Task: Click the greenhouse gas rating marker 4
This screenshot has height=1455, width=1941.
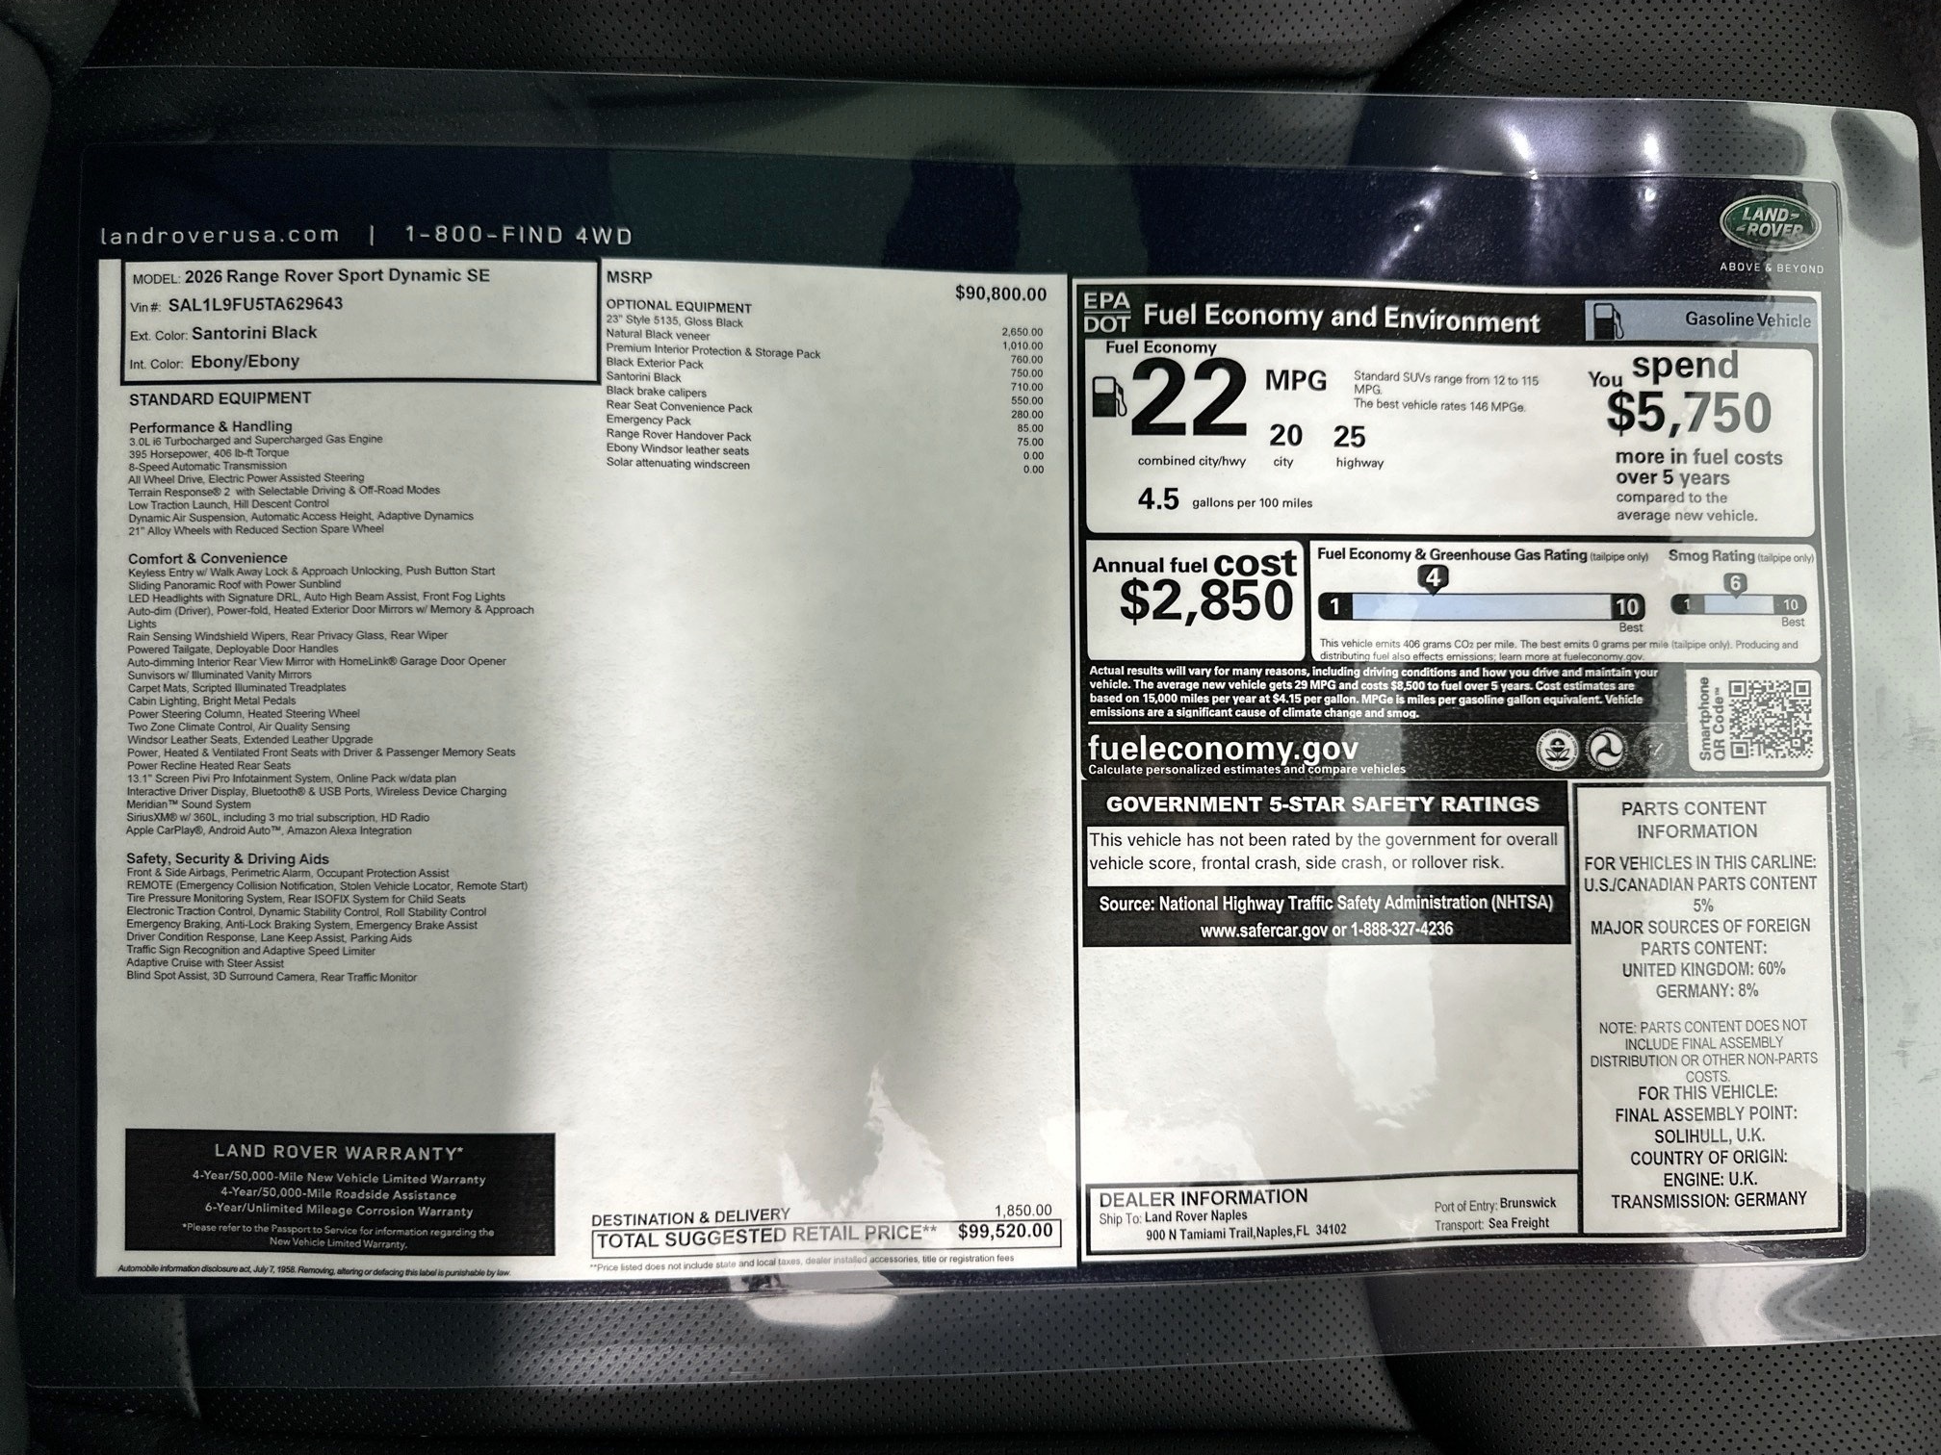Action: coord(1434,578)
